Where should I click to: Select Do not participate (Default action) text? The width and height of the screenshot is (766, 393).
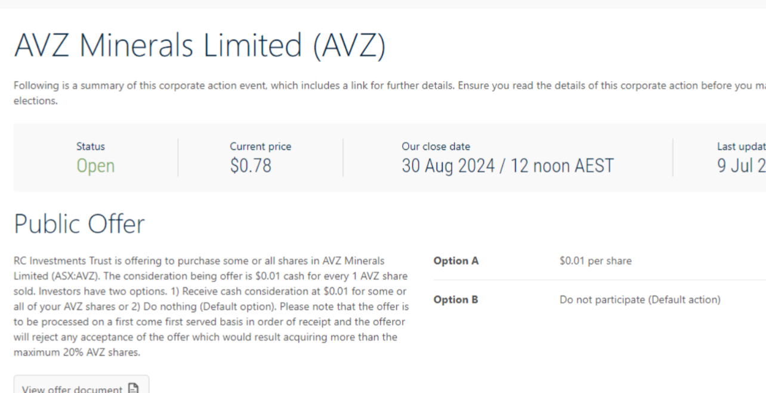(x=640, y=300)
